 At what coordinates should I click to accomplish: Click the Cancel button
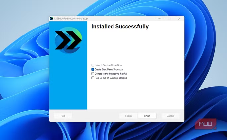point(170,116)
